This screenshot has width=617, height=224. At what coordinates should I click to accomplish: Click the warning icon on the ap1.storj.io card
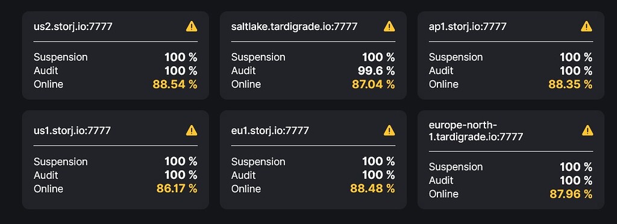pyautogui.click(x=587, y=26)
